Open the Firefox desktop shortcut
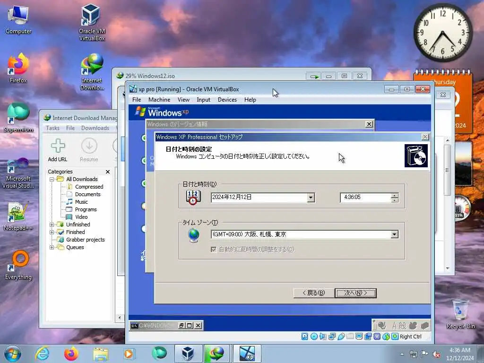This screenshot has width=484, height=363. point(18,68)
